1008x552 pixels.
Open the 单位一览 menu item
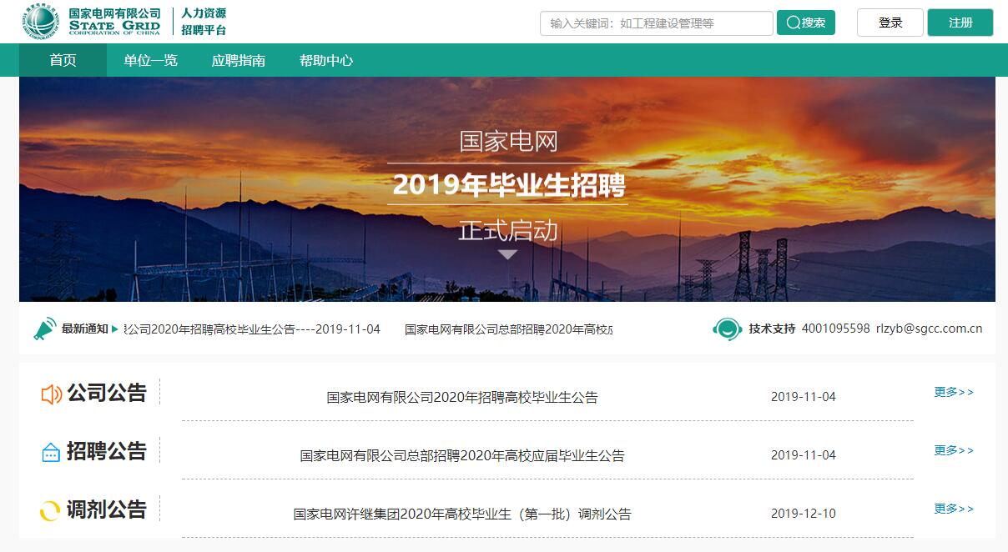click(151, 60)
